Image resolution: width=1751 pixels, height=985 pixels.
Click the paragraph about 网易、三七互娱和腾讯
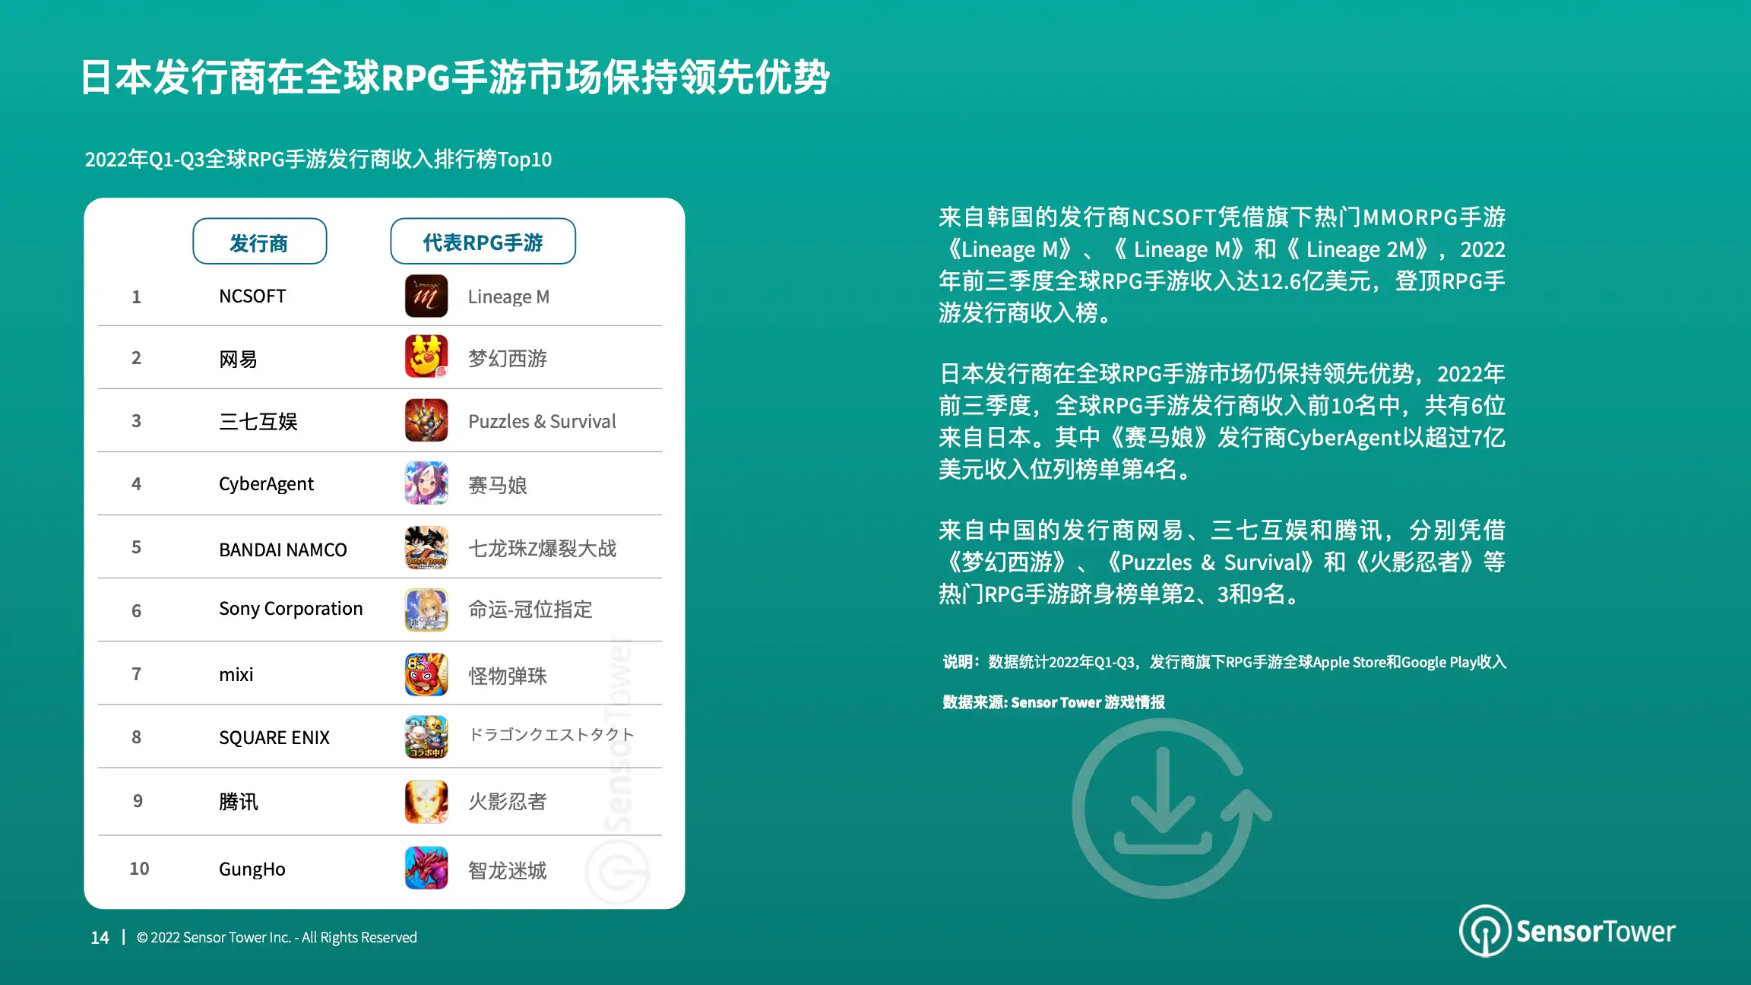(x=1222, y=562)
